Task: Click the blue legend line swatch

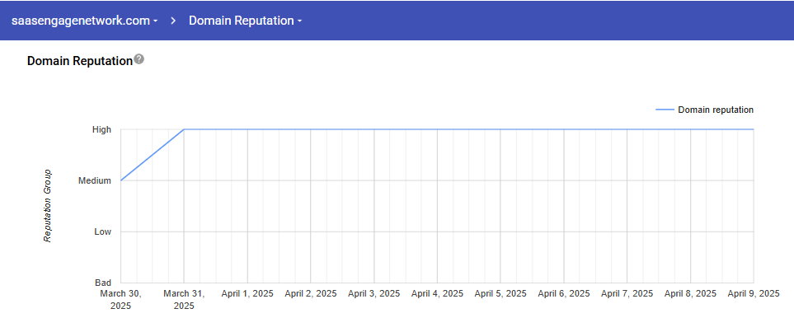Action: coord(664,110)
